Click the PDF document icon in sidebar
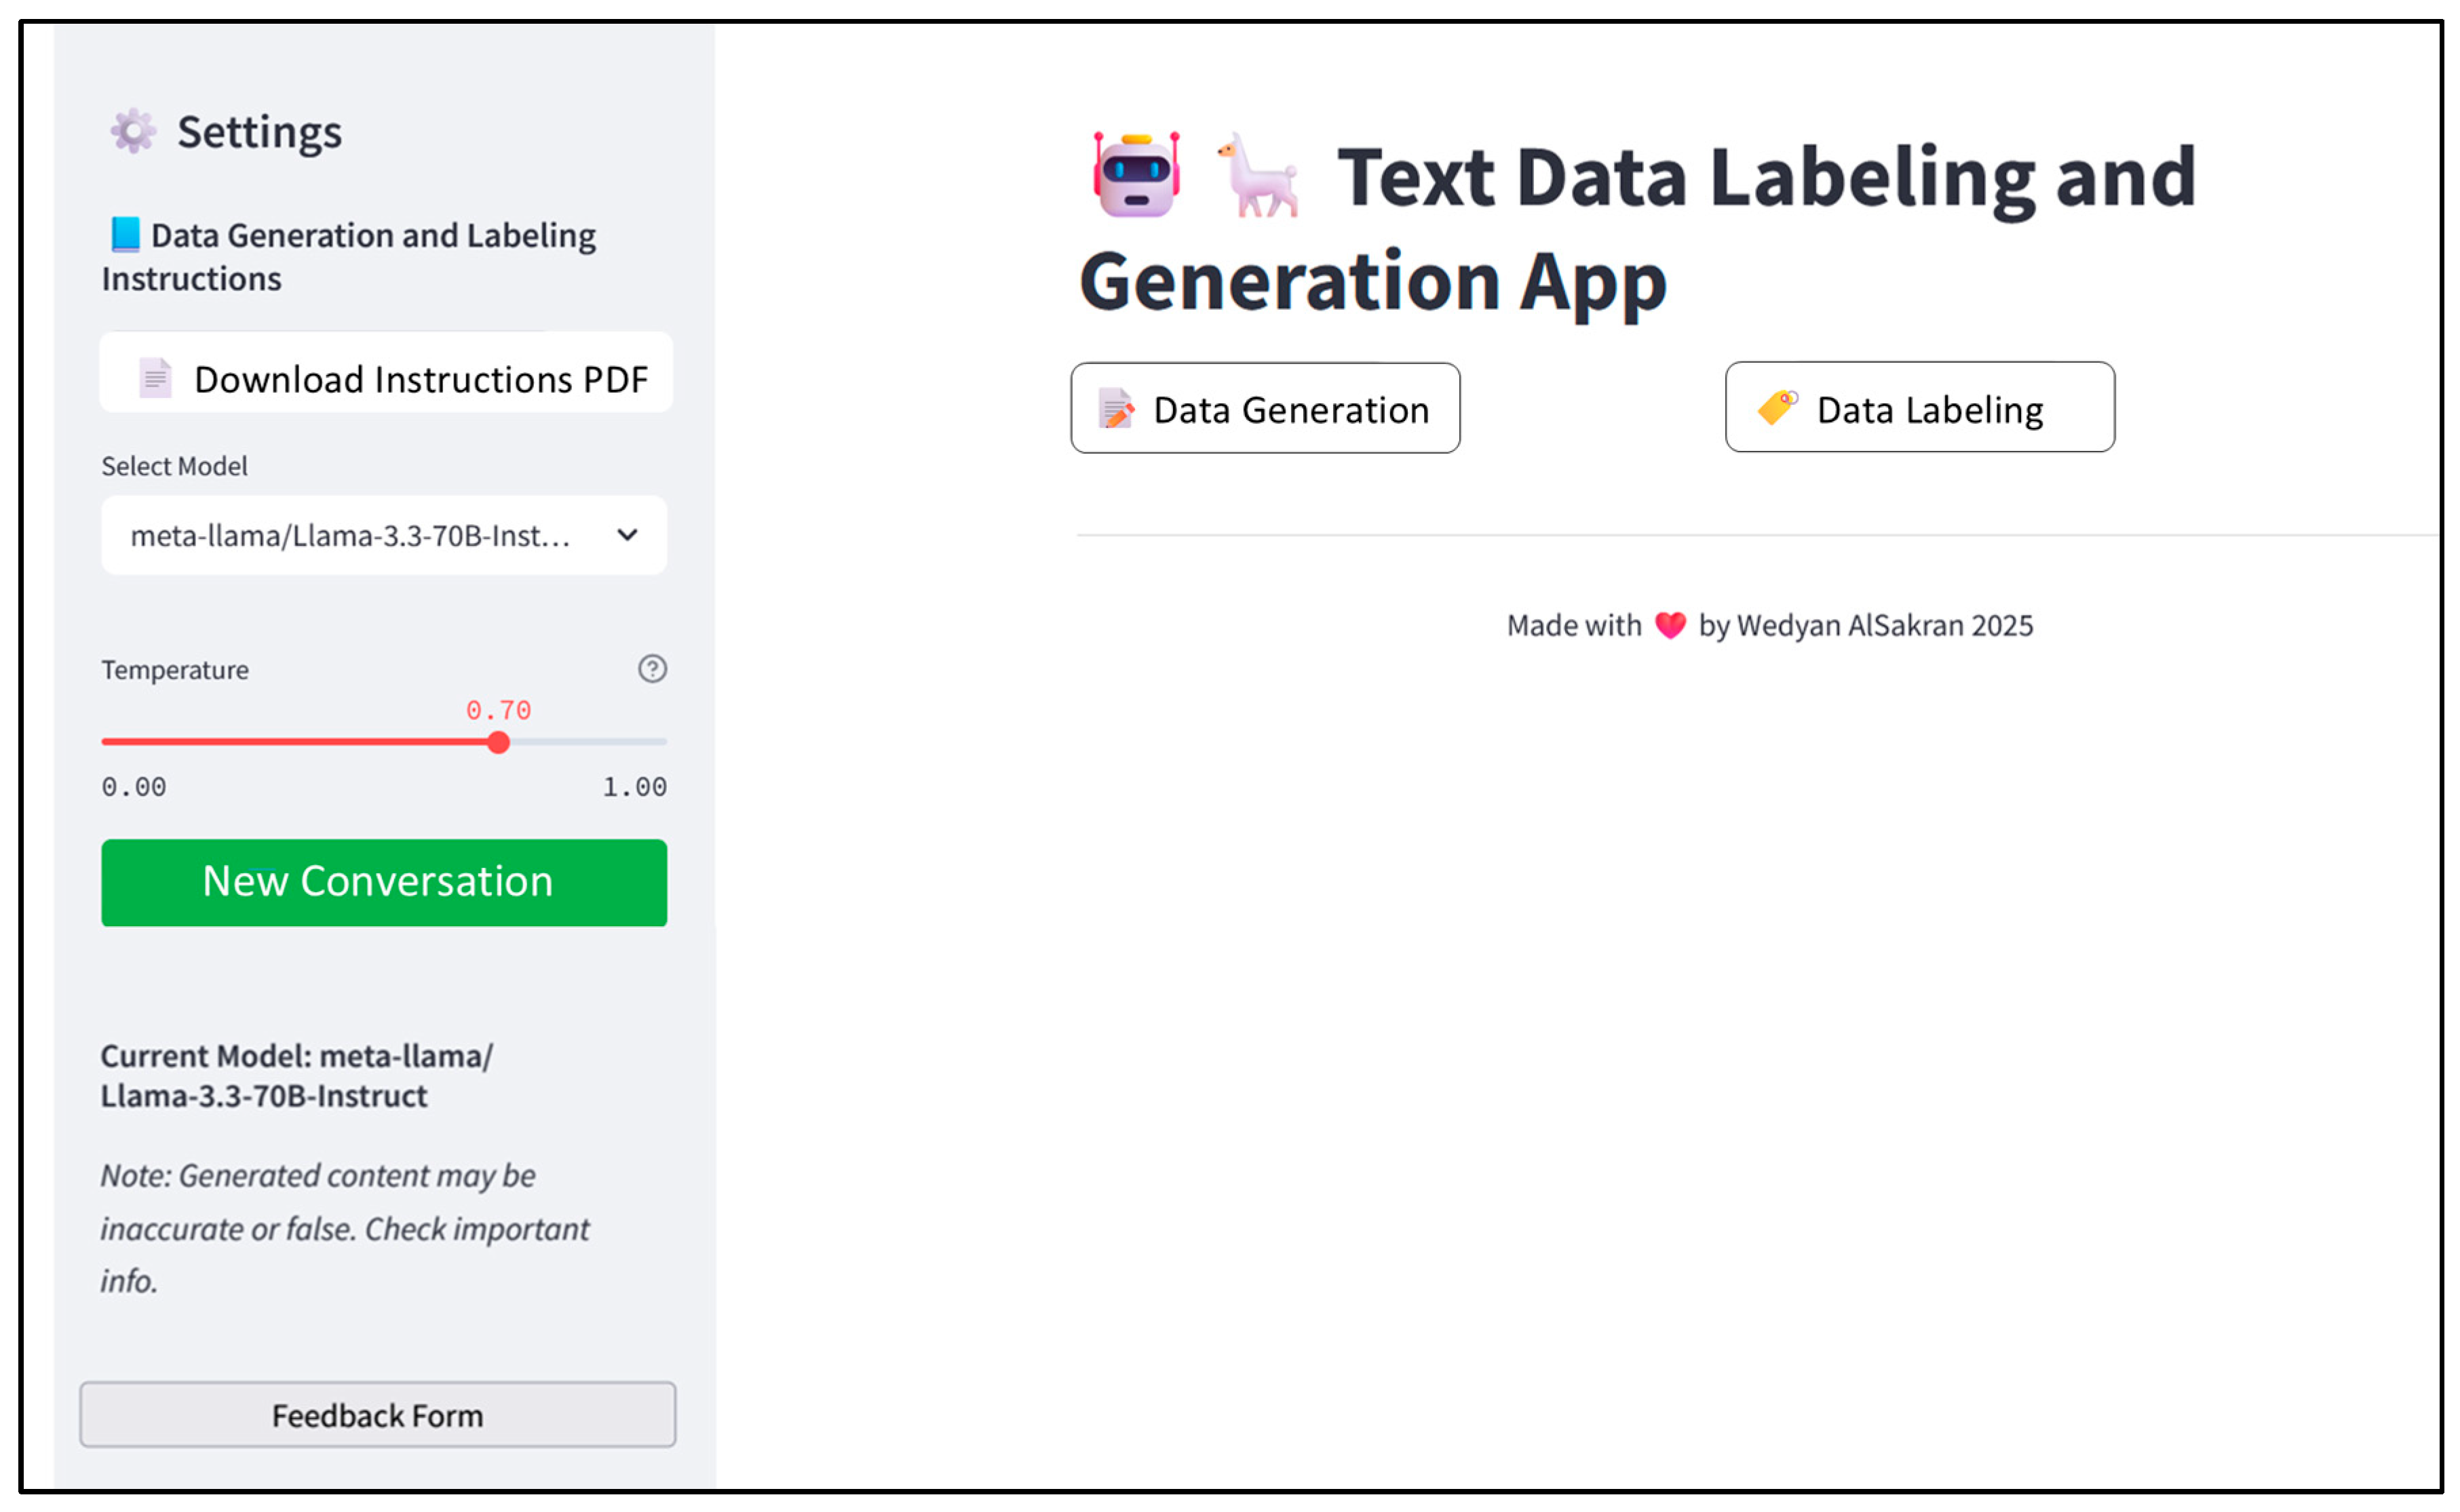 click(155, 378)
